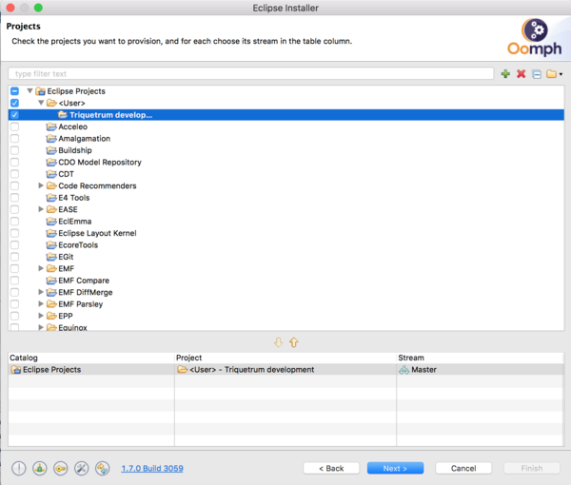Move the selected project down with the down arrow
Viewport: 571px width, 485px height.
(278, 342)
